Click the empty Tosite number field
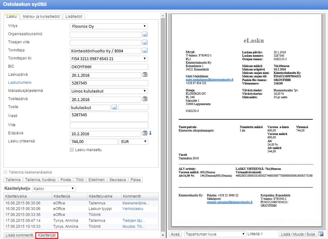Screen dimensions: 328x239 [133, 107]
